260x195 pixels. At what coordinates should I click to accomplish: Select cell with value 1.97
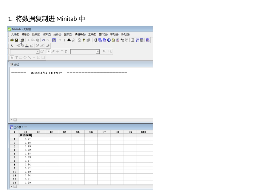point(25,168)
